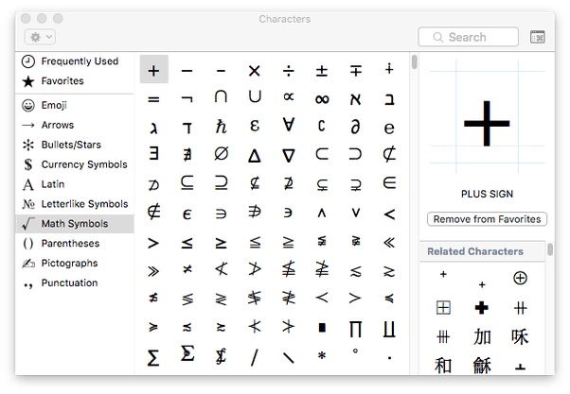This screenshot has width=570, height=394.
Task: Select the logical and ∧ symbol
Action: coord(322,214)
